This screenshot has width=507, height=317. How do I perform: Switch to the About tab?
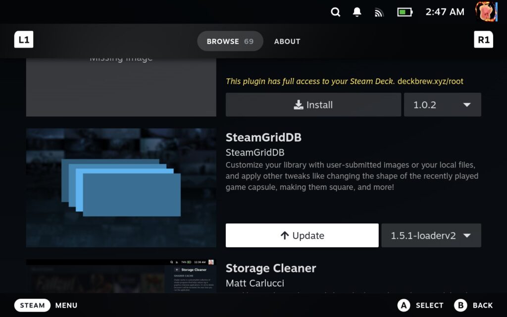pos(287,42)
